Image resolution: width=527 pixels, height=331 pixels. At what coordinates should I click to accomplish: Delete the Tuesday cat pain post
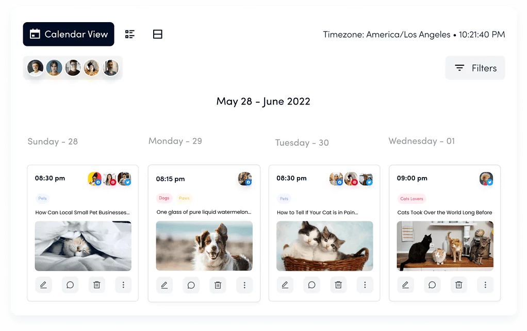point(338,285)
